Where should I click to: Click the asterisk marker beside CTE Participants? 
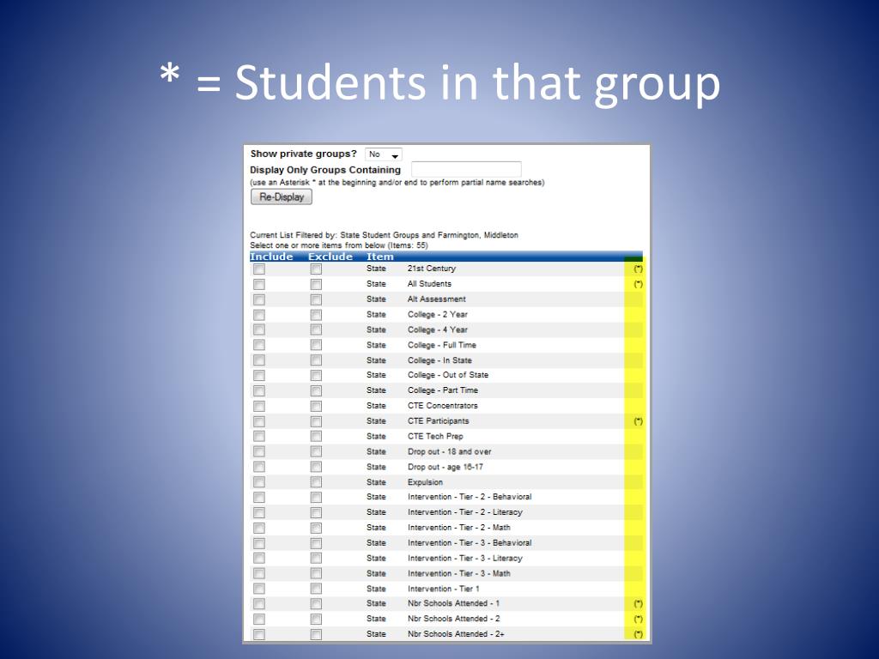[638, 421]
